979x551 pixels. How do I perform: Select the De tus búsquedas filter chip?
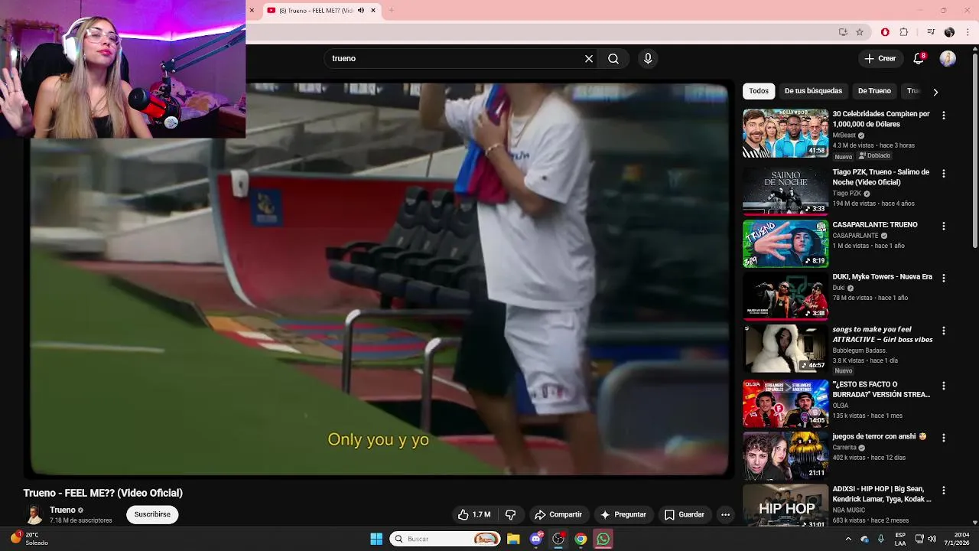(813, 91)
